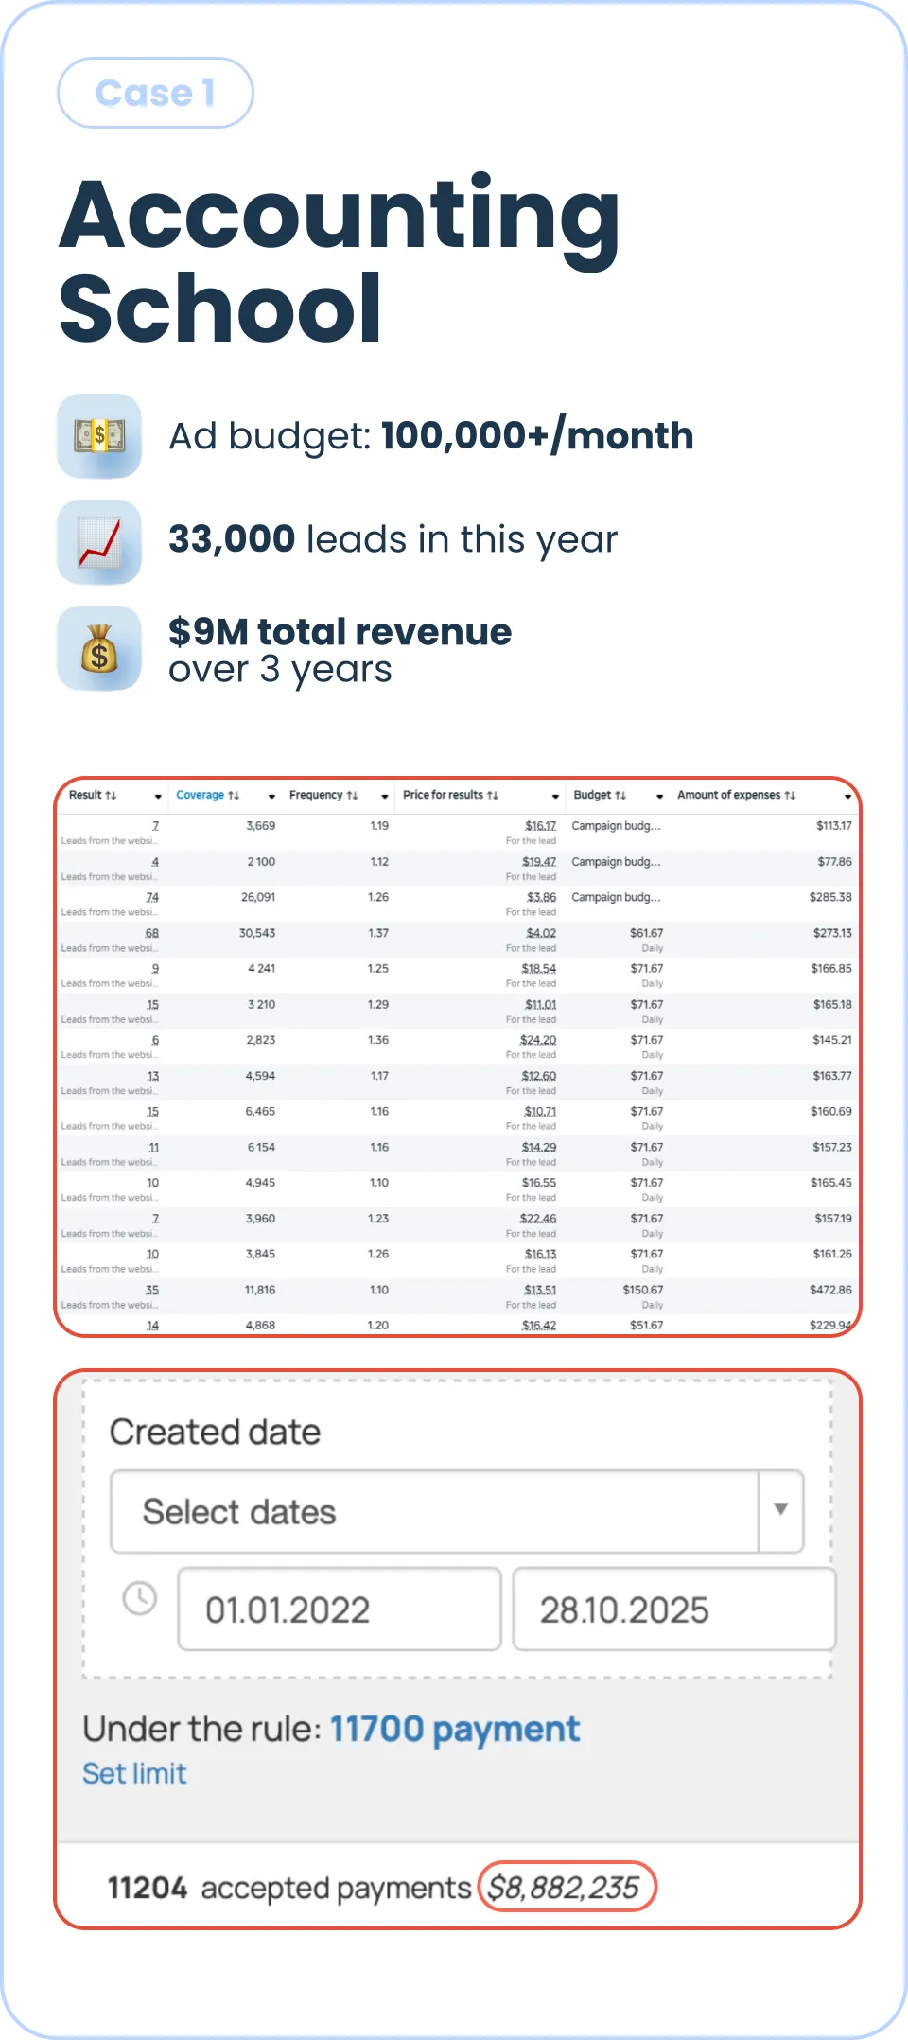This screenshot has width=908, height=2040.
Task: Click the clock icon beside date fields
Action: (140, 1598)
